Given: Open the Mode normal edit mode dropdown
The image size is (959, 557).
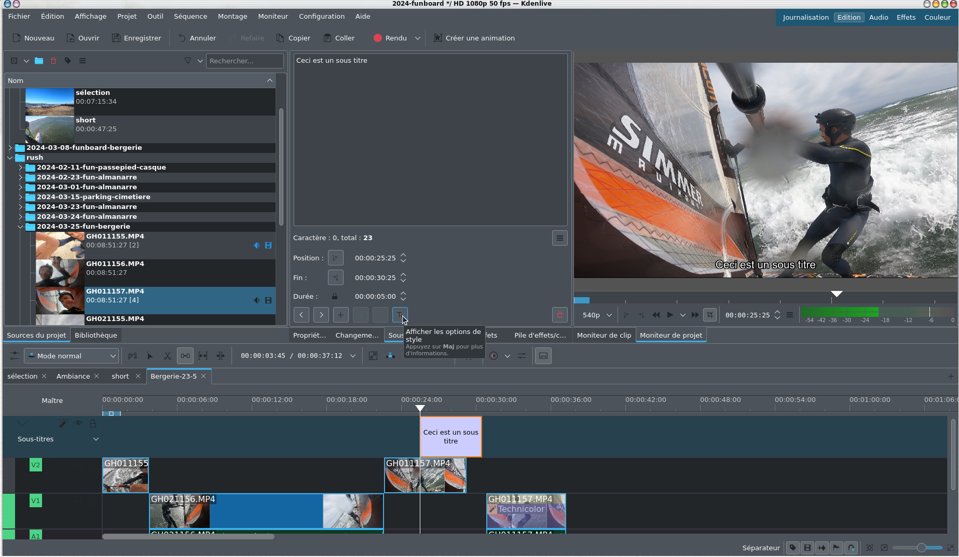Looking at the screenshot, I should [x=71, y=356].
